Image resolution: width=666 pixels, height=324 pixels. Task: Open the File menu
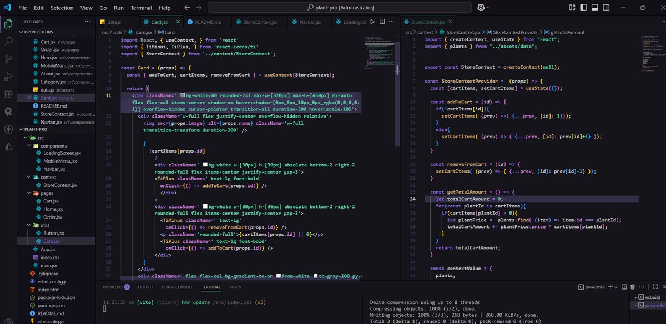click(22, 8)
